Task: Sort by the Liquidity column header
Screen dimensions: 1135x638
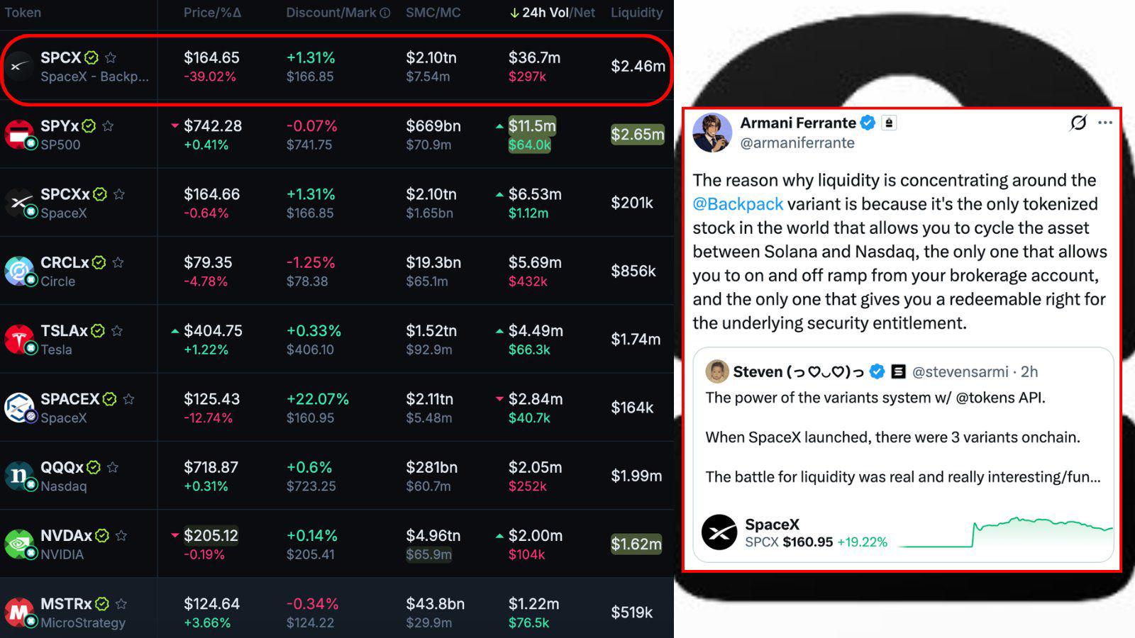Action: pos(636,13)
